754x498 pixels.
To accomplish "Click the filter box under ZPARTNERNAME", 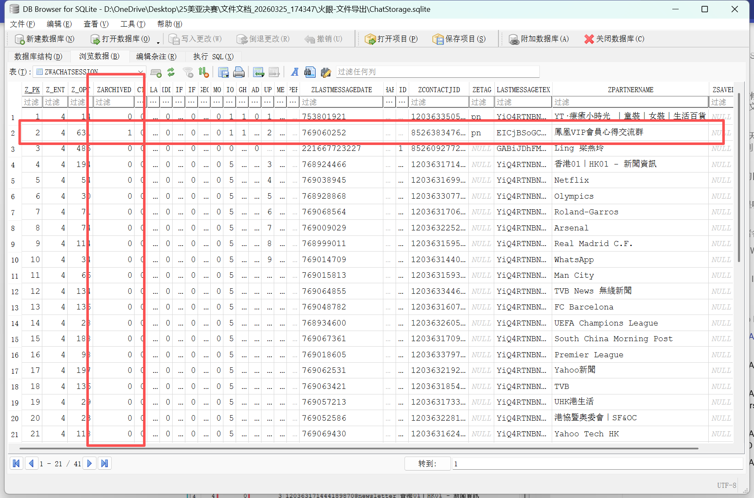I will click(x=630, y=102).
